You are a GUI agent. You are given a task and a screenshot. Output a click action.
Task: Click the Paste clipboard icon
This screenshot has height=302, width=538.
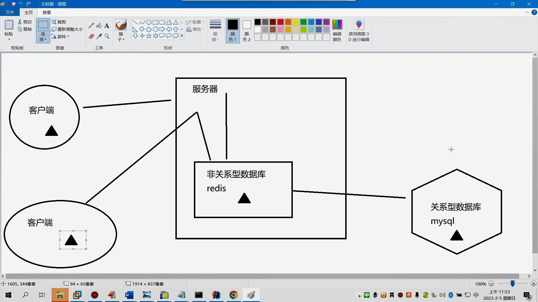[x=9, y=25]
